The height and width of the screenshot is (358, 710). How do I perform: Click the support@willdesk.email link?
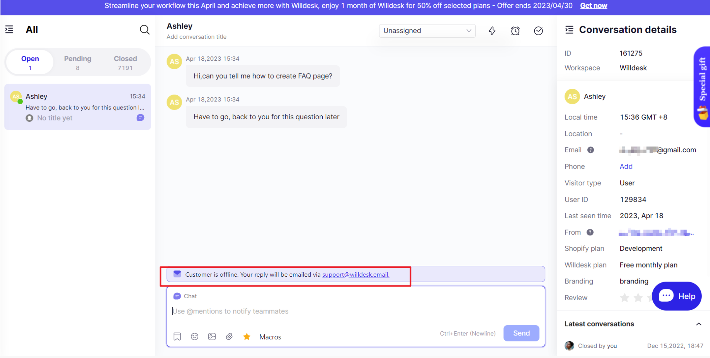356,274
